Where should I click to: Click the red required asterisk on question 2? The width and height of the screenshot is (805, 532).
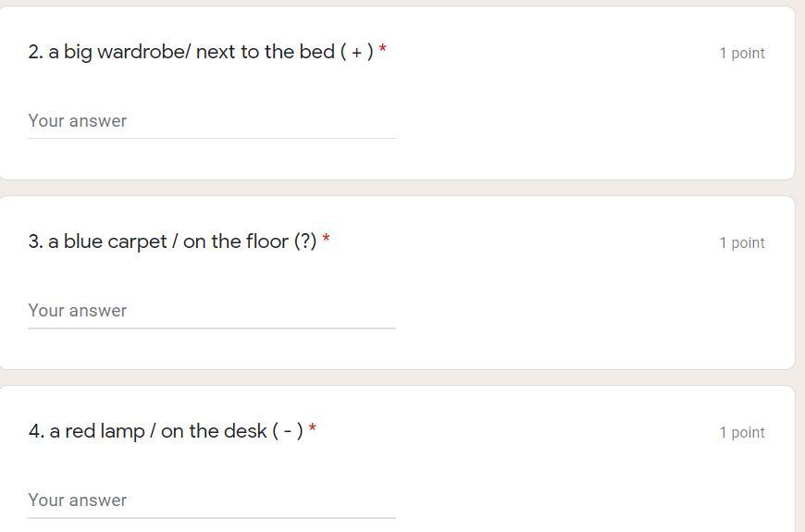click(383, 50)
